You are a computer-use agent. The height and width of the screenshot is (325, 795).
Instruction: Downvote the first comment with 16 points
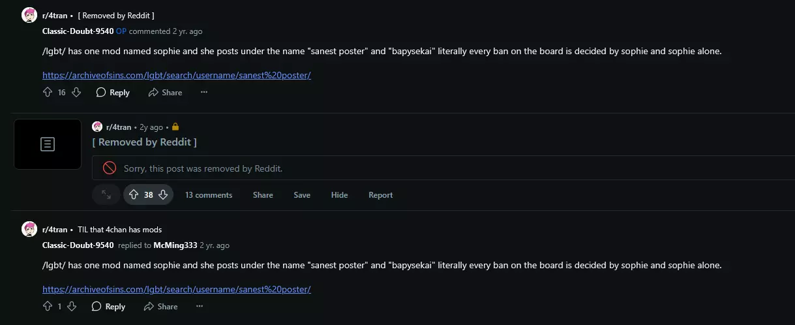(x=76, y=93)
